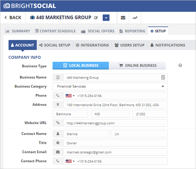Go back using the Back button

pos(13,18)
